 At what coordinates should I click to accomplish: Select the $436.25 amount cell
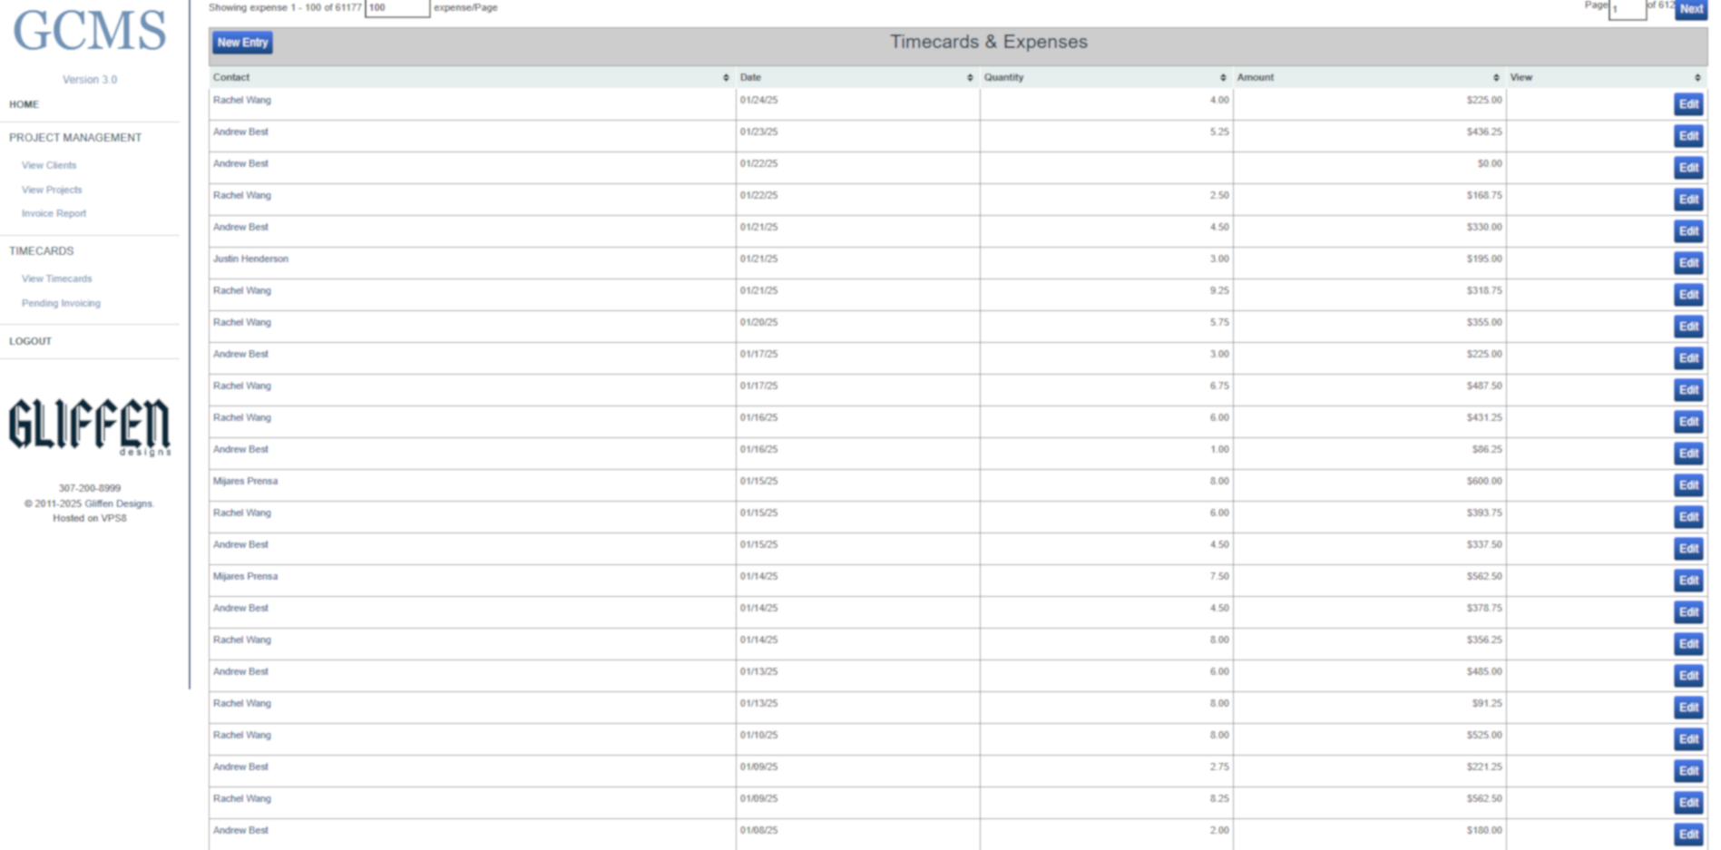pos(1370,136)
